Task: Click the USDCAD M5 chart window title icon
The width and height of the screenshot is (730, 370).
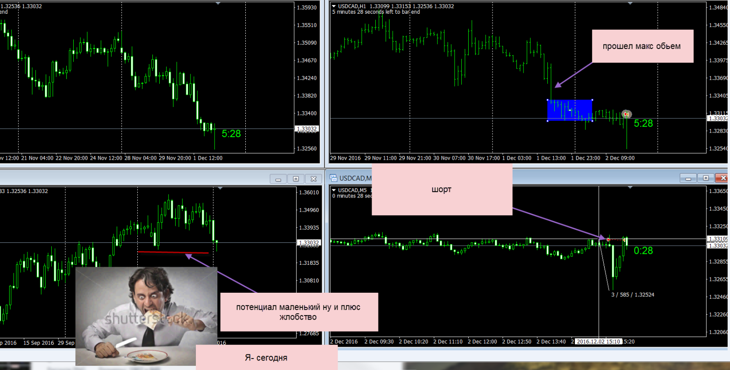Action: [x=333, y=178]
